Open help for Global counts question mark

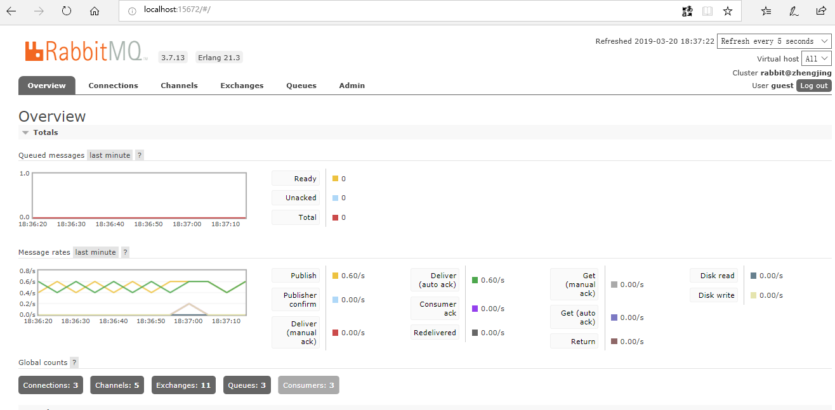tap(74, 362)
